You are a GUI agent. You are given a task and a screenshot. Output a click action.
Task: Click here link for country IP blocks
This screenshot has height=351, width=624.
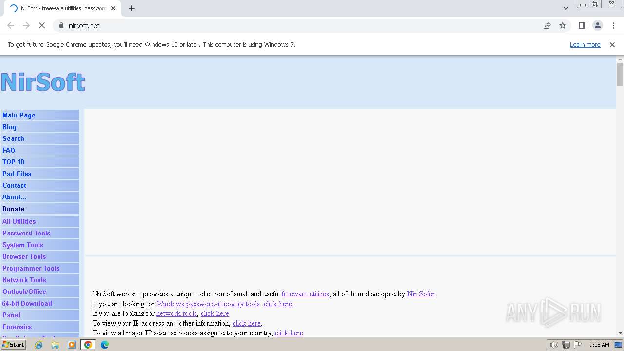289,333
